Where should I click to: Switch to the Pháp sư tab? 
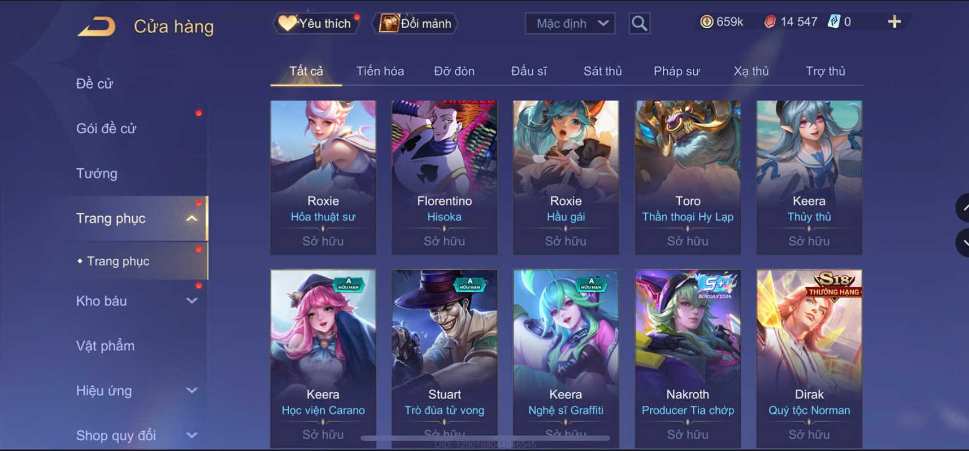(676, 71)
